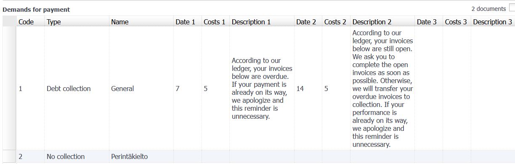Click the Costs 2 column header
This screenshot has height=164, width=515.
point(336,22)
